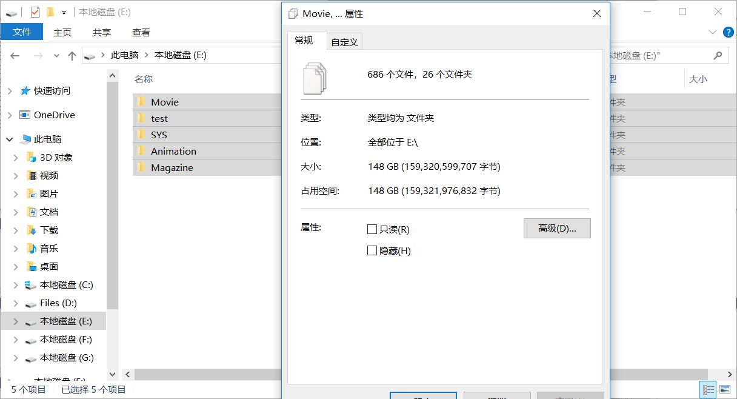The image size is (737, 399).
Task: Sort by the 大小 column header
Action: tap(698, 79)
